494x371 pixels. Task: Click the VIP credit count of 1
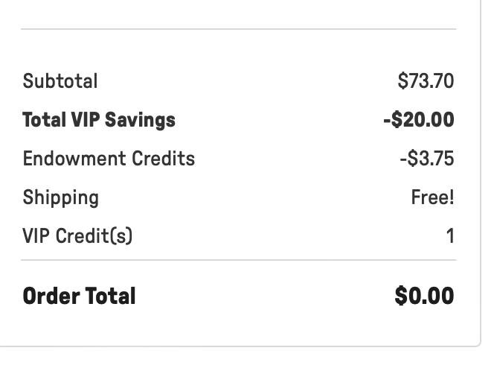[x=450, y=236]
